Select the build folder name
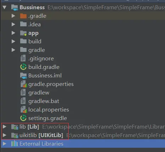The width and height of the screenshot is (165, 152). (x=35, y=42)
